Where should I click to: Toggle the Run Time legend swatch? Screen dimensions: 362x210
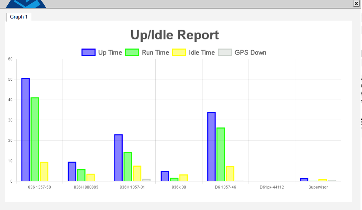(132, 53)
